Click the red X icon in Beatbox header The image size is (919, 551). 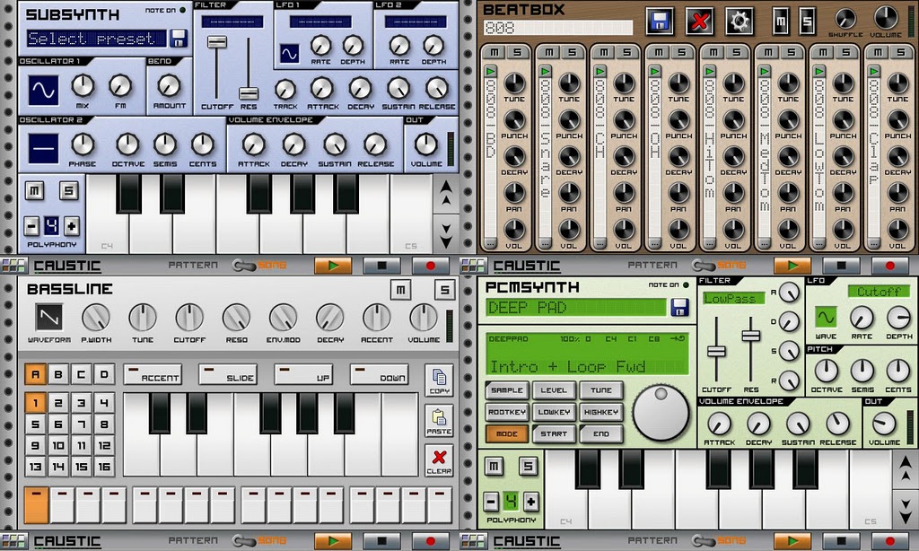point(699,22)
